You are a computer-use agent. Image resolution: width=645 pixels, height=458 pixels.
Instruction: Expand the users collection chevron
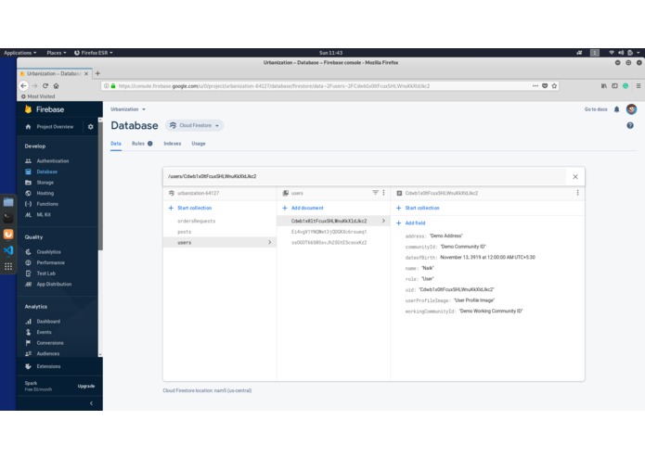point(269,242)
